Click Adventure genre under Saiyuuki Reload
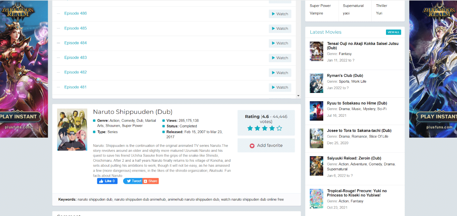457x216 pixels. [358, 164]
